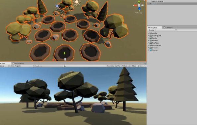Click the Audio folder icon

pyautogui.click(x=151, y=33)
